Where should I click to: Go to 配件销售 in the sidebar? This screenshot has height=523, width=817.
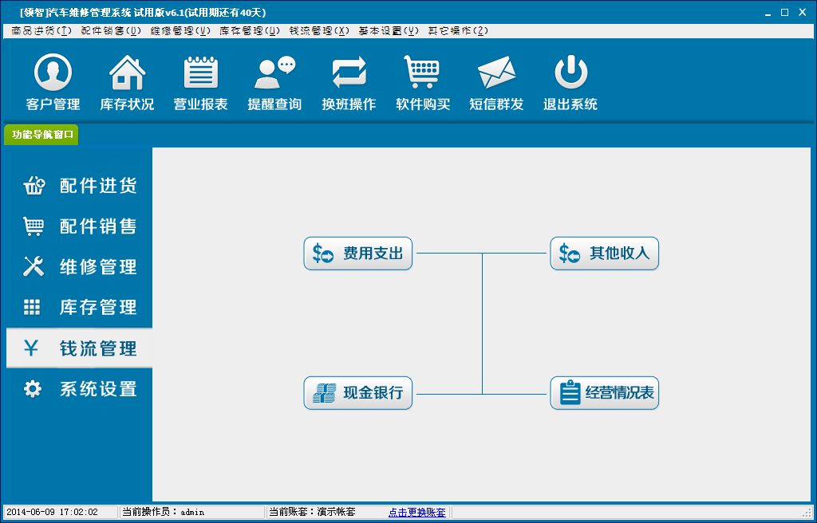(80, 226)
